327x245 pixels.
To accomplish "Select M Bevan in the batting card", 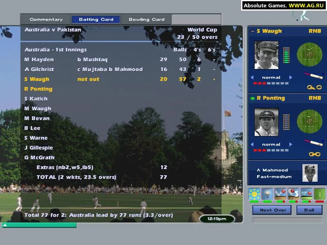I will click(x=37, y=118).
